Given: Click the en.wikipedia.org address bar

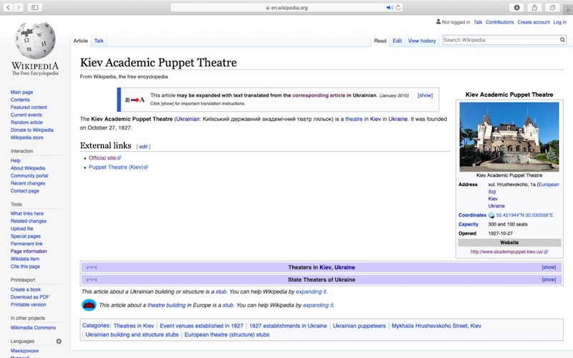Looking at the screenshot, I should coord(286,7).
